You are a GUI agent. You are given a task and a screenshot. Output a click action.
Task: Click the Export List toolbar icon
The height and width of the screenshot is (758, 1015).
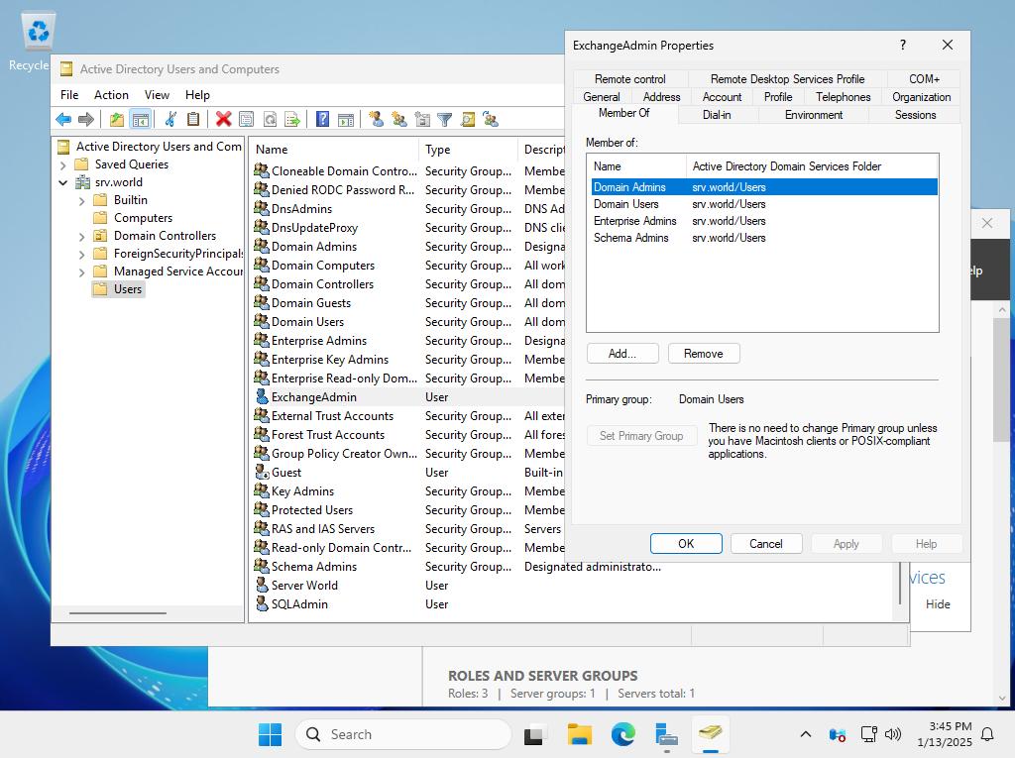tap(292, 119)
